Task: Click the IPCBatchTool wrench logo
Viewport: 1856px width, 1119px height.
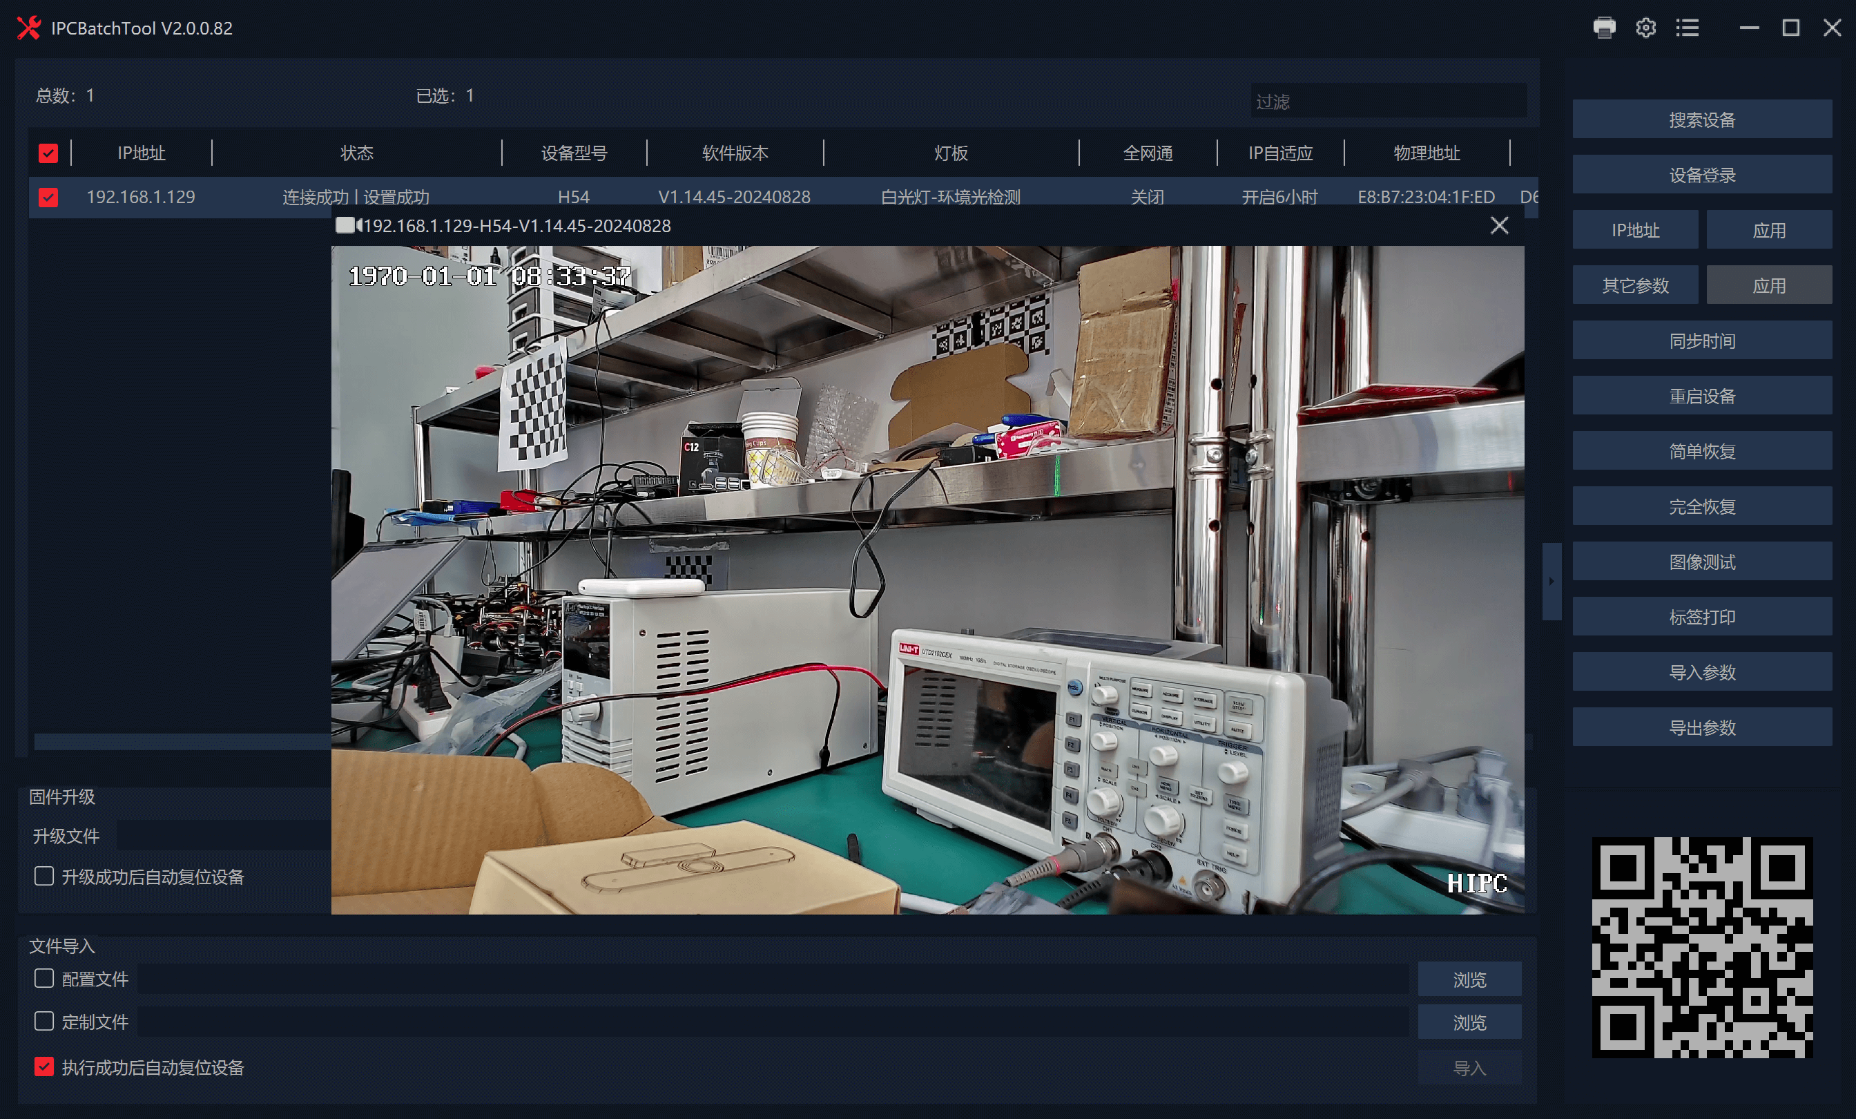Action: pyautogui.click(x=28, y=28)
